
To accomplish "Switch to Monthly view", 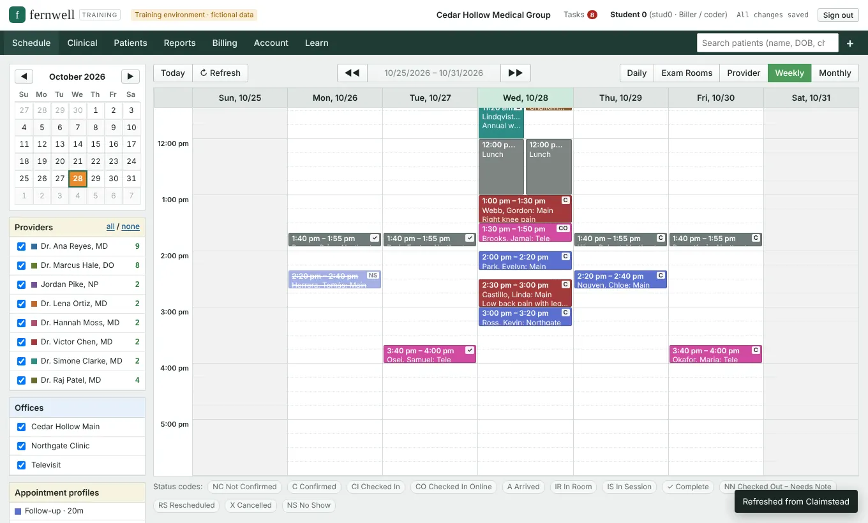I will coord(835,73).
